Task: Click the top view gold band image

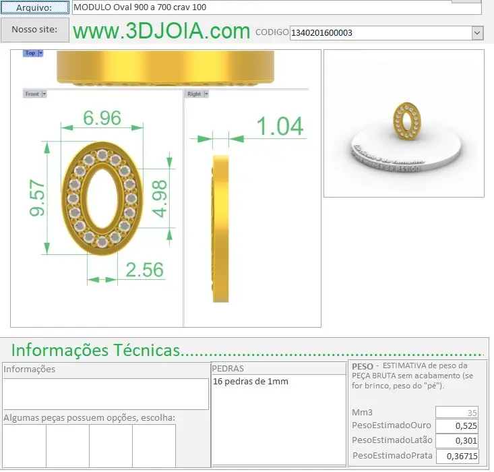Action: [165, 68]
